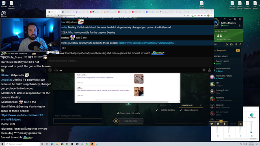Open League client settings gear
Image resolution: width=260 pixels, height=146 pixels.
click(x=235, y=19)
